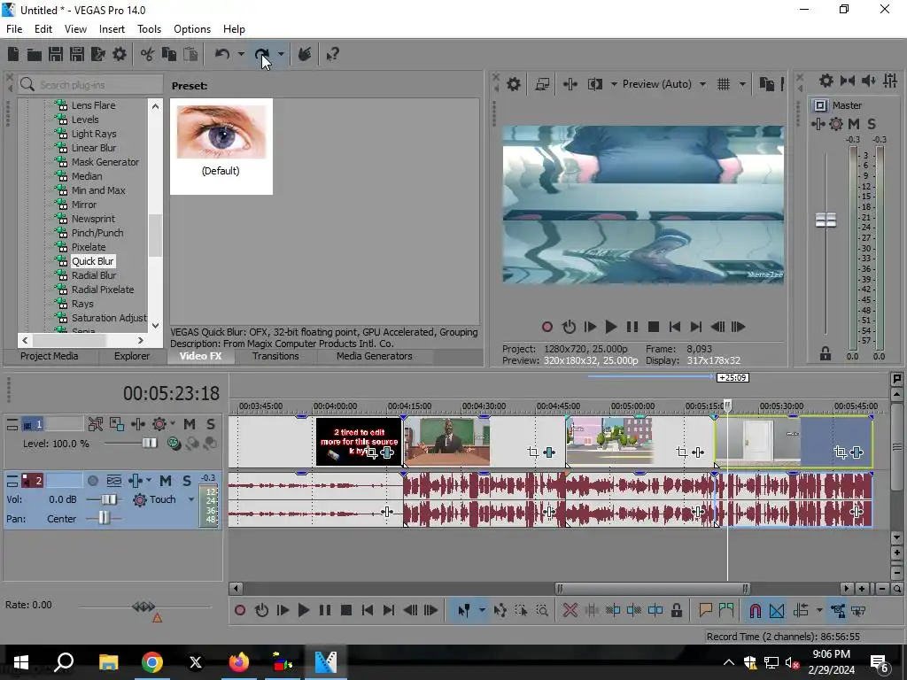Adjust the Master volume fader

826,220
